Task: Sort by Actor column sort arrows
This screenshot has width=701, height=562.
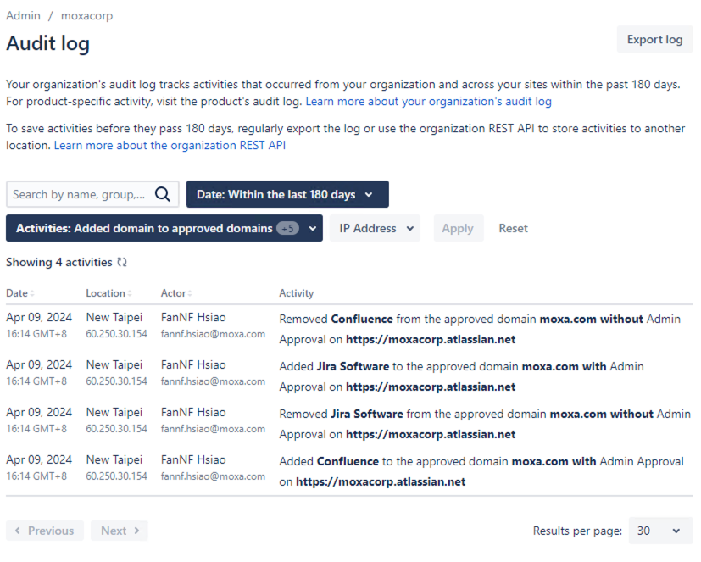Action: pyautogui.click(x=190, y=293)
